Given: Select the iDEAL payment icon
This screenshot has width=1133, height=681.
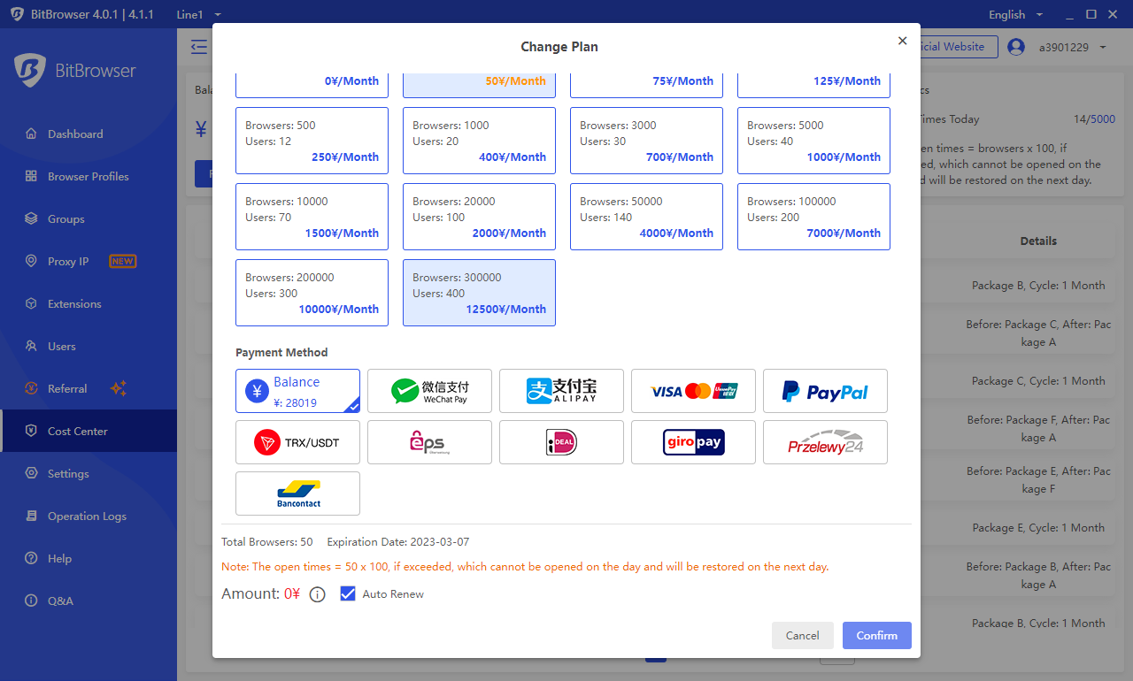Looking at the screenshot, I should [x=561, y=442].
